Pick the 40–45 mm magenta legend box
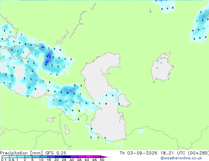Image resolution: width=209 pixels, height=161 pixels. (x=89, y=157)
